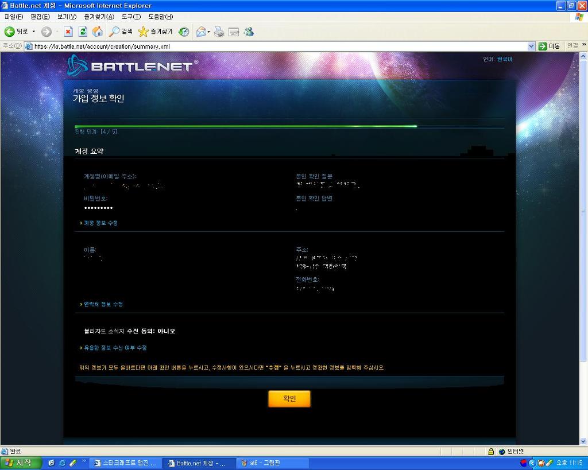This screenshot has height=470, width=588.
Task: Open Favorites (즐겨찾기) star button
Action: click(x=155, y=32)
